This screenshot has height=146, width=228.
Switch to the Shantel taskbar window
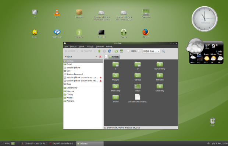(x=35, y=143)
